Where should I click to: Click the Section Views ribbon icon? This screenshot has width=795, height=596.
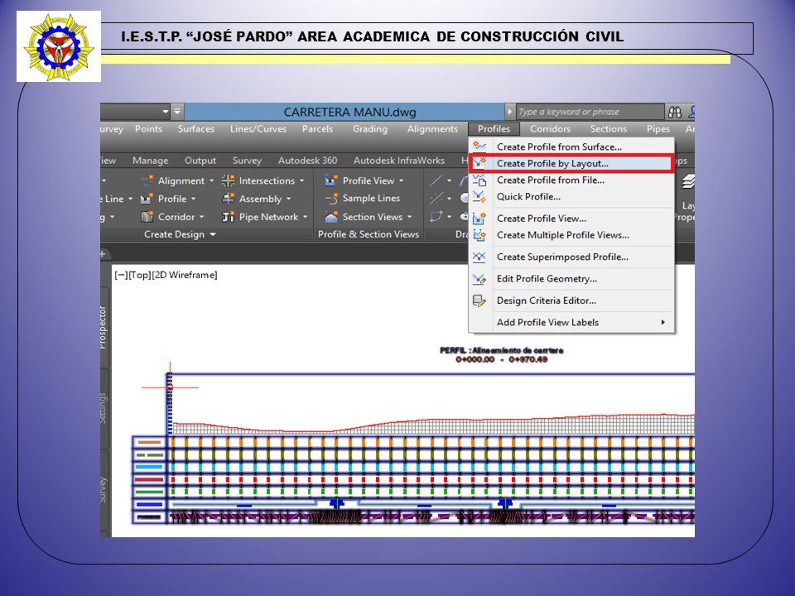point(331,217)
